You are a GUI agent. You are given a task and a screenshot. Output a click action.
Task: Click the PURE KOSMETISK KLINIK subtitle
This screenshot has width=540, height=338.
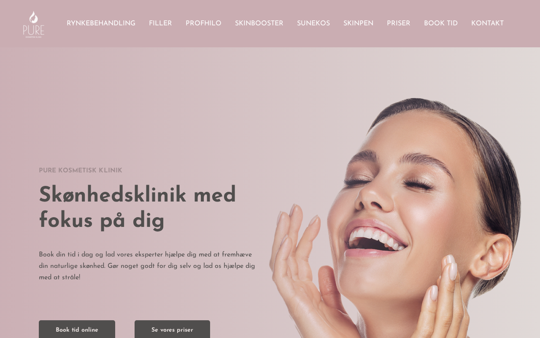tap(81, 171)
